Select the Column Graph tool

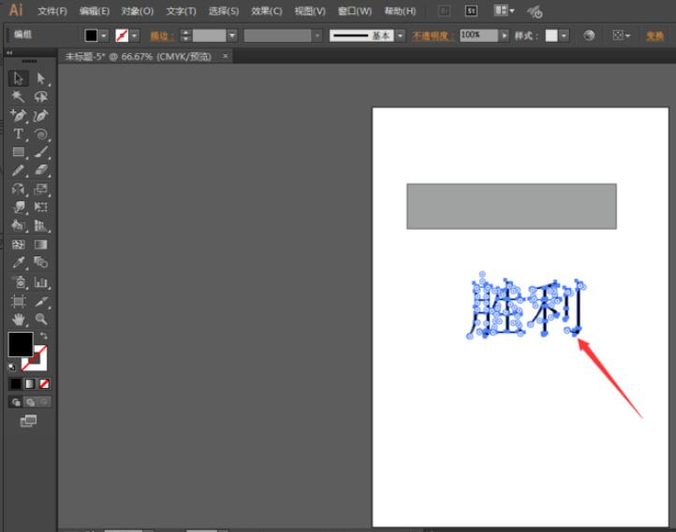pos(41,282)
